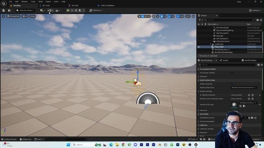Open the Selection Mode dropdown
This screenshot has height=148, width=264.
click(x=25, y=10)
